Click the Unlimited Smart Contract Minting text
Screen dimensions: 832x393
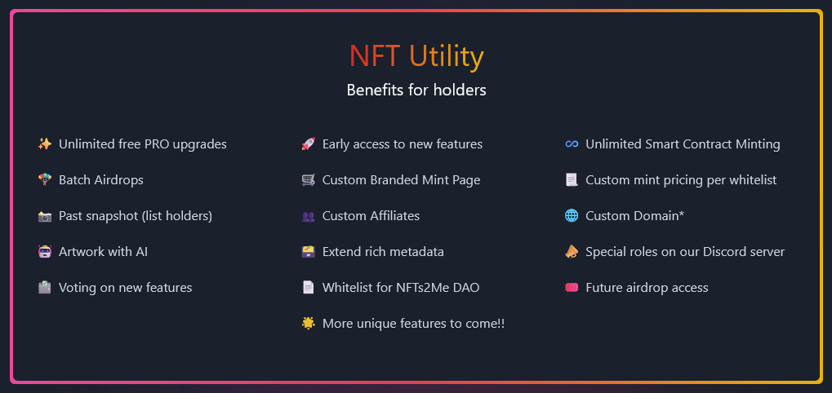click(x=683, y=144)
